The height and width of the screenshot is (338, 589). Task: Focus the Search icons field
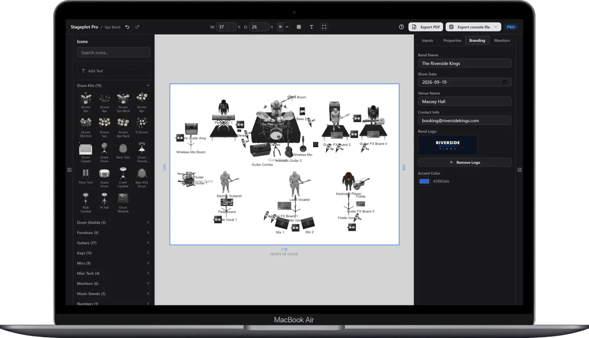(x=114, y=53)
